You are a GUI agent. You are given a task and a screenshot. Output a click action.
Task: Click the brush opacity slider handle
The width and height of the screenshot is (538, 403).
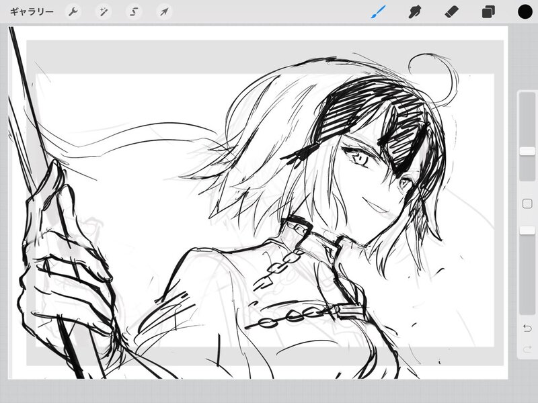click(x=527, y=230)
